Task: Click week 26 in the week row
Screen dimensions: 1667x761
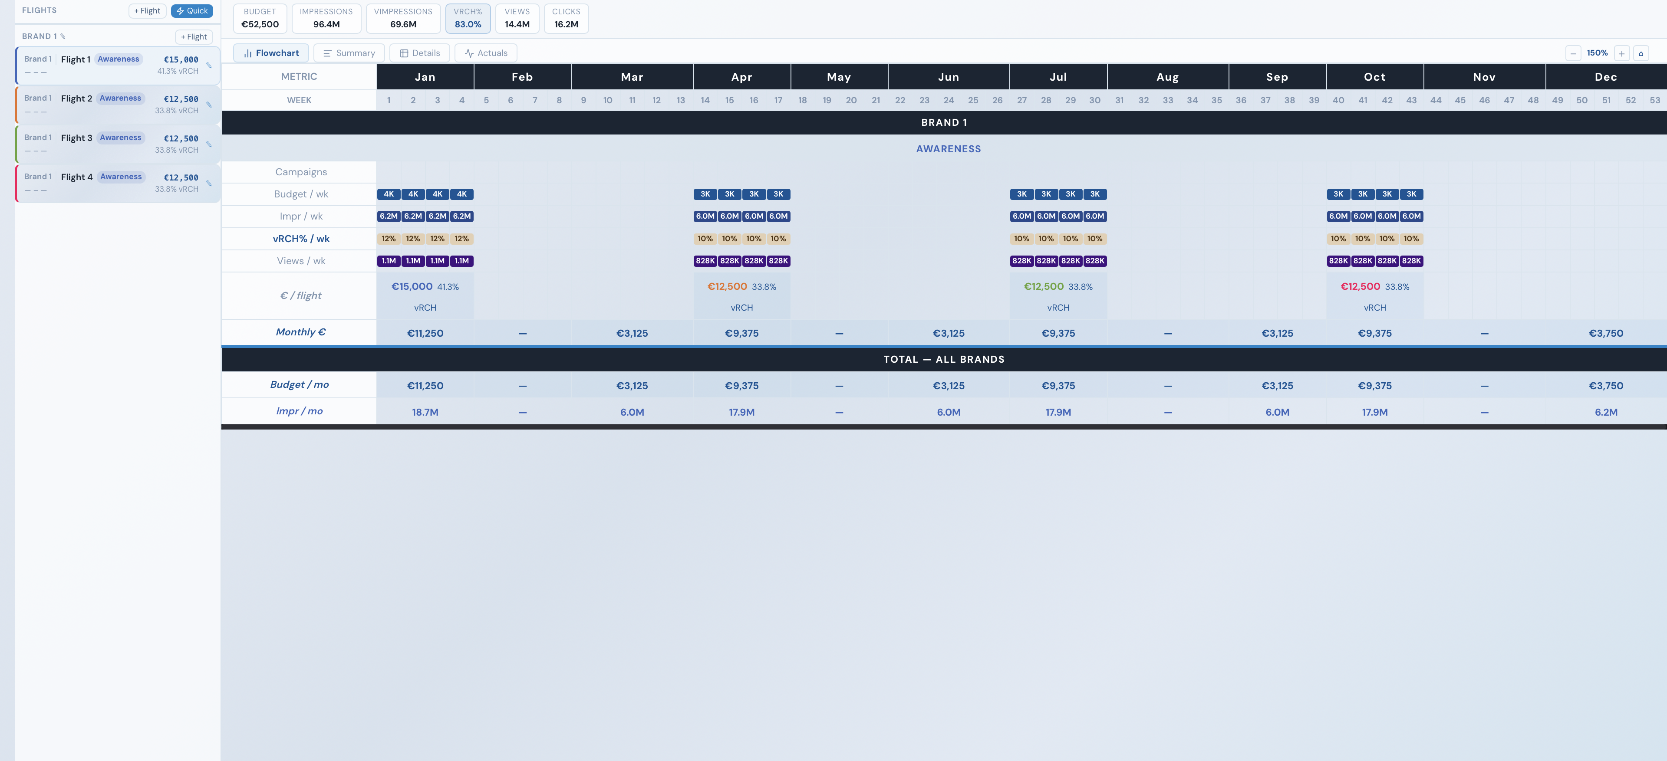Action: (x=997, y=100)
